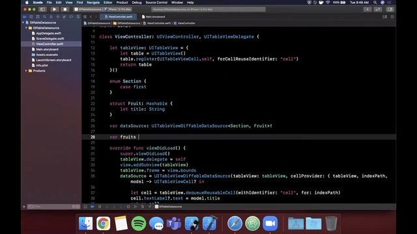
Task: Switch to Main.storyboard editor tab
Action: coord(154,17)
